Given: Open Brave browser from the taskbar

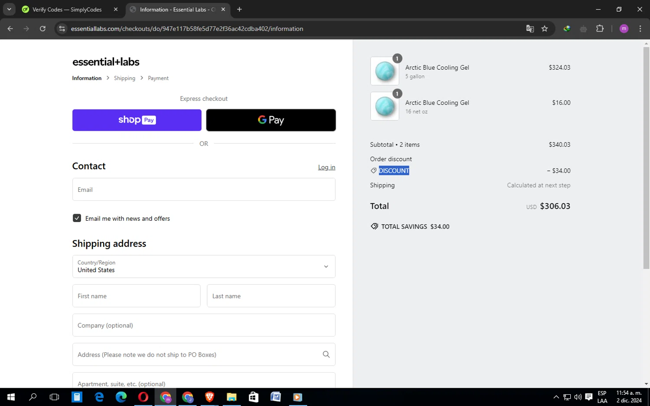Looking at the screenshot, I should (x=209, y=397).
